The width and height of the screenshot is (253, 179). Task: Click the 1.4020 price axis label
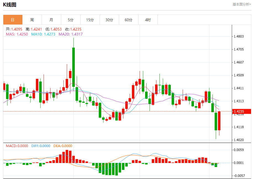(x=239, y=140)
